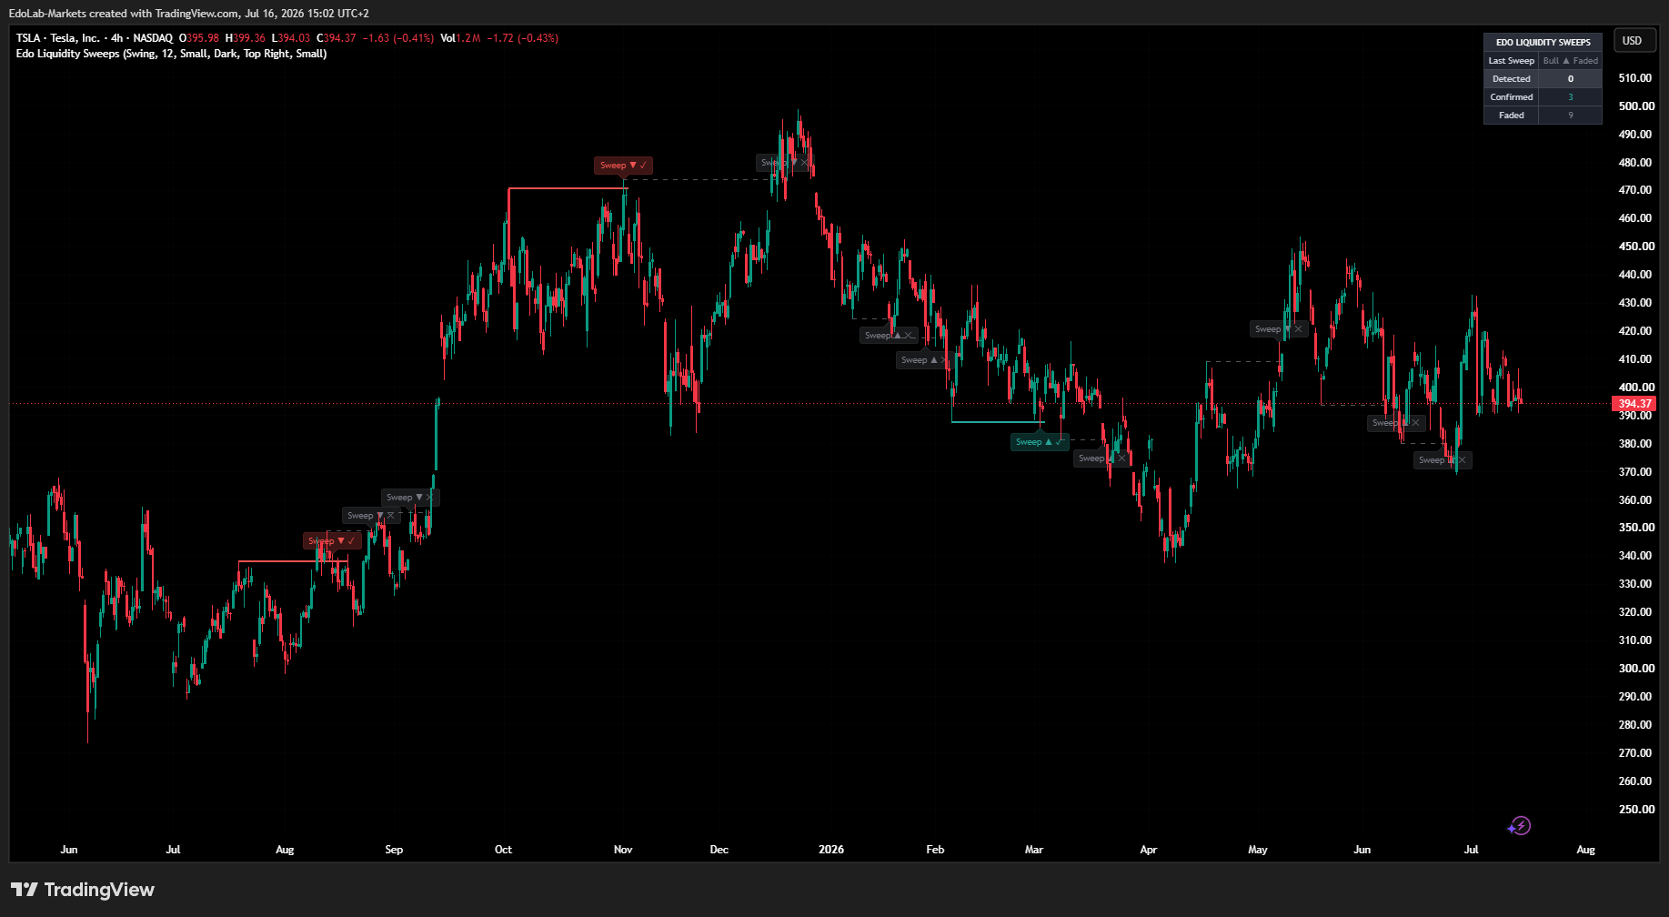Click the lightning bolt icon near time axis
The image size is (1669, 917).
(x=1519, y=826)
